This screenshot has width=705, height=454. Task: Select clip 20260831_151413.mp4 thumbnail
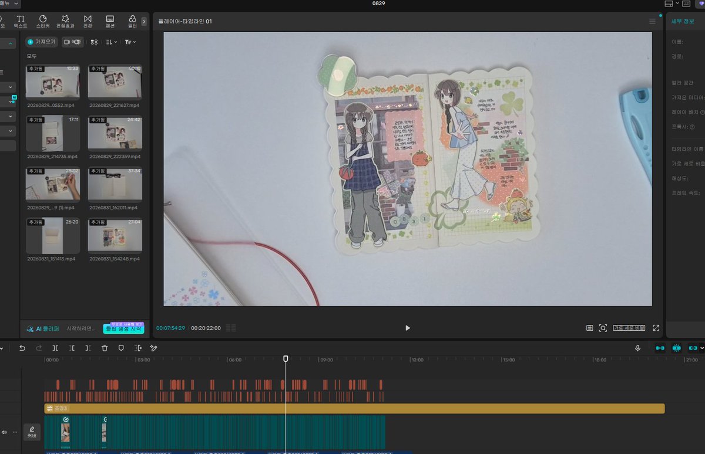(x=53, y=235)
